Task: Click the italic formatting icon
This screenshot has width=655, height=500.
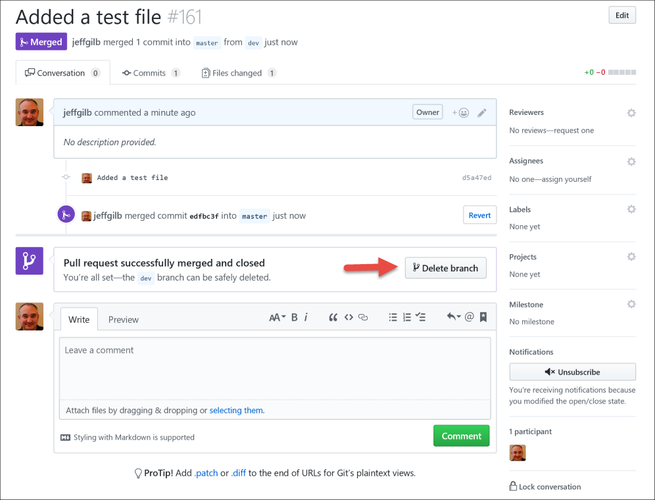Action: [306, 317]
